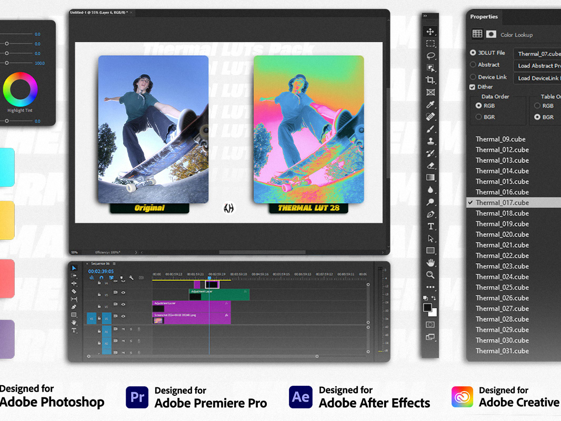Choose Thermal_017.cube from the list

(514, 203)
